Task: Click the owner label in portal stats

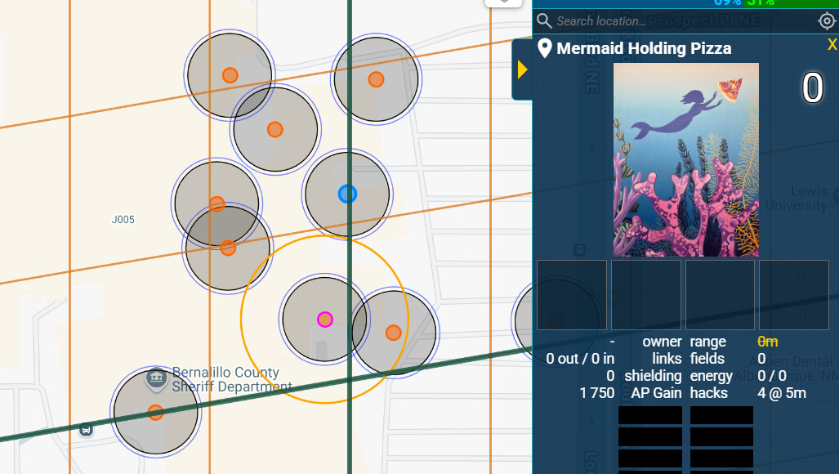Action: [x=662, y=342]
